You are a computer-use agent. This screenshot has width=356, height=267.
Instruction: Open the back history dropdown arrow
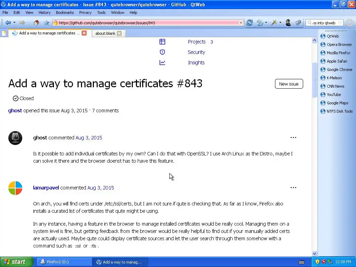coord(14,23)
